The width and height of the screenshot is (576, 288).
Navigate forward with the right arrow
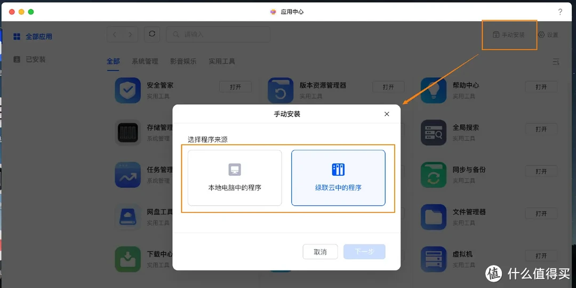click(x=131, y=35)
